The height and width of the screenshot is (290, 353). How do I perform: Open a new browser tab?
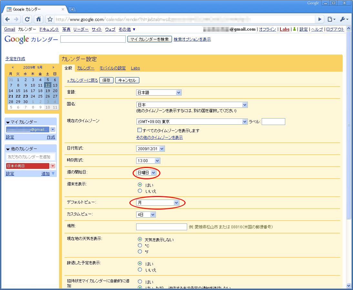click(x=72, y=9)
